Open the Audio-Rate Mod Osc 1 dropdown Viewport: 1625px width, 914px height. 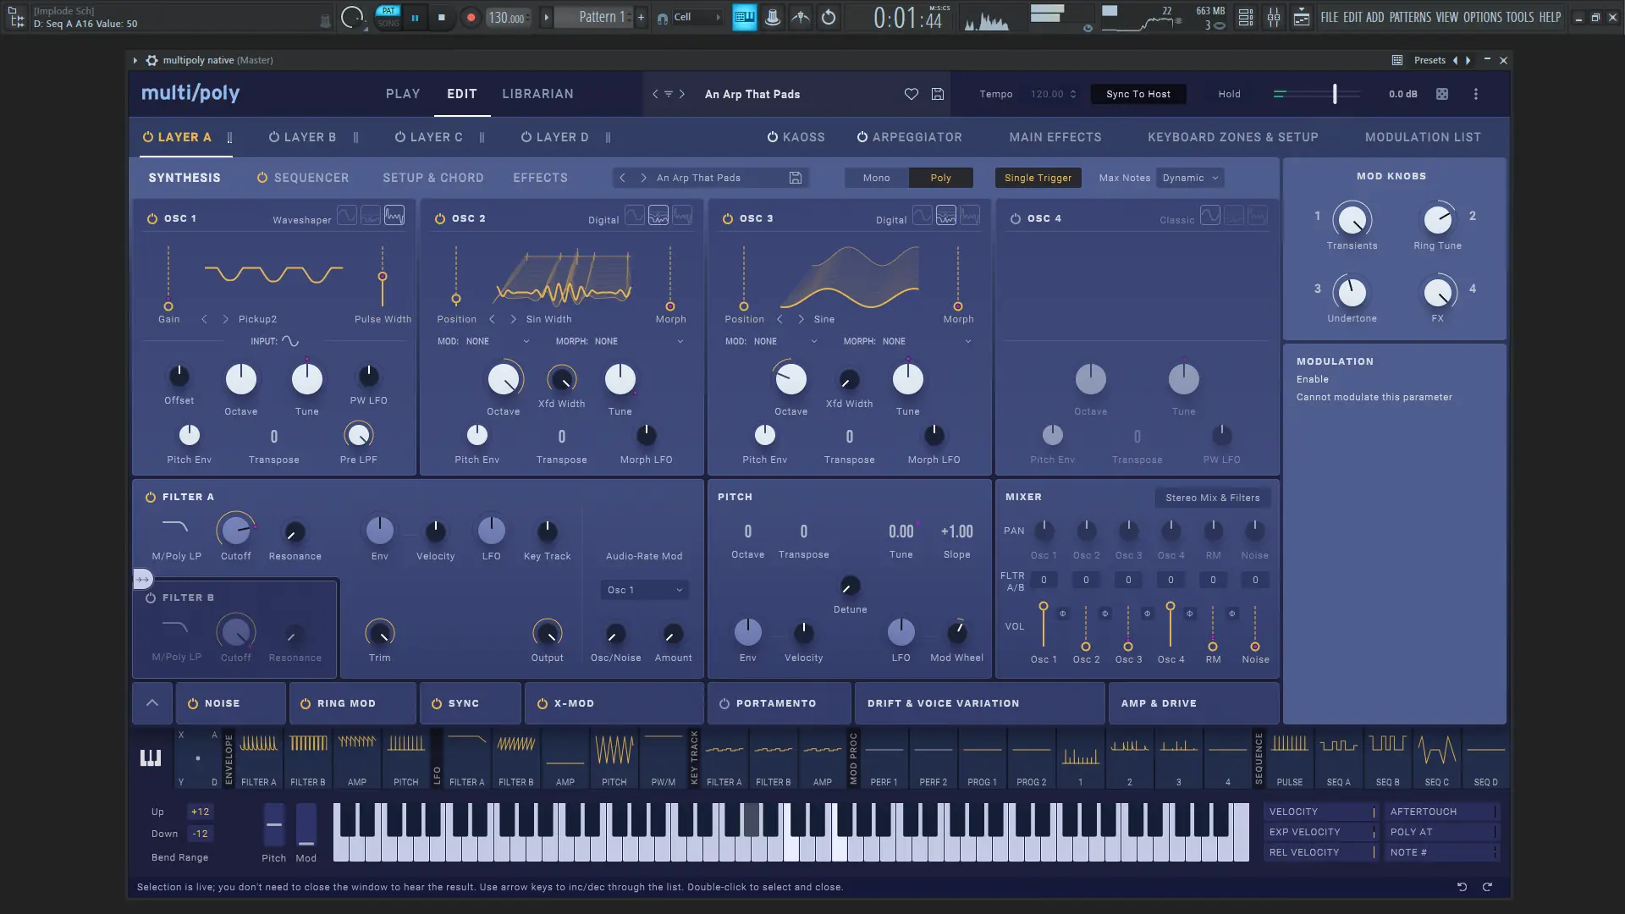point(645,590)
